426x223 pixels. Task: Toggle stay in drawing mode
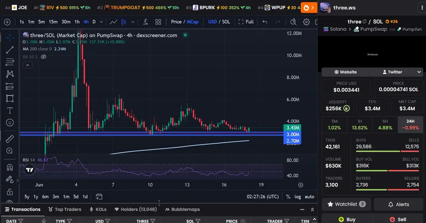pyautogui.click(x=10, y=180)
